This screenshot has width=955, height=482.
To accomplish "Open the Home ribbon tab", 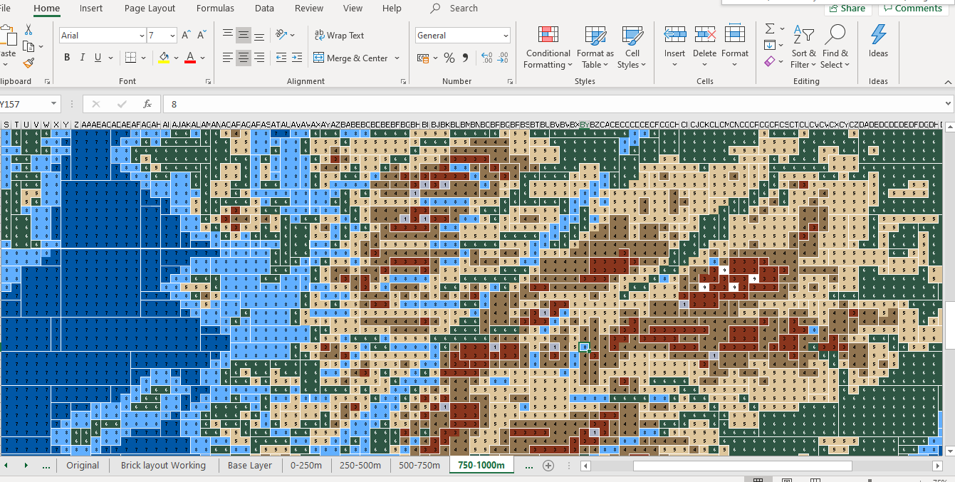I will (47, 9).
